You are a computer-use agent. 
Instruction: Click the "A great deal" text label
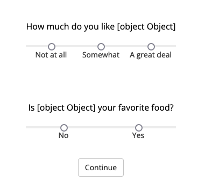pos(151,55)
